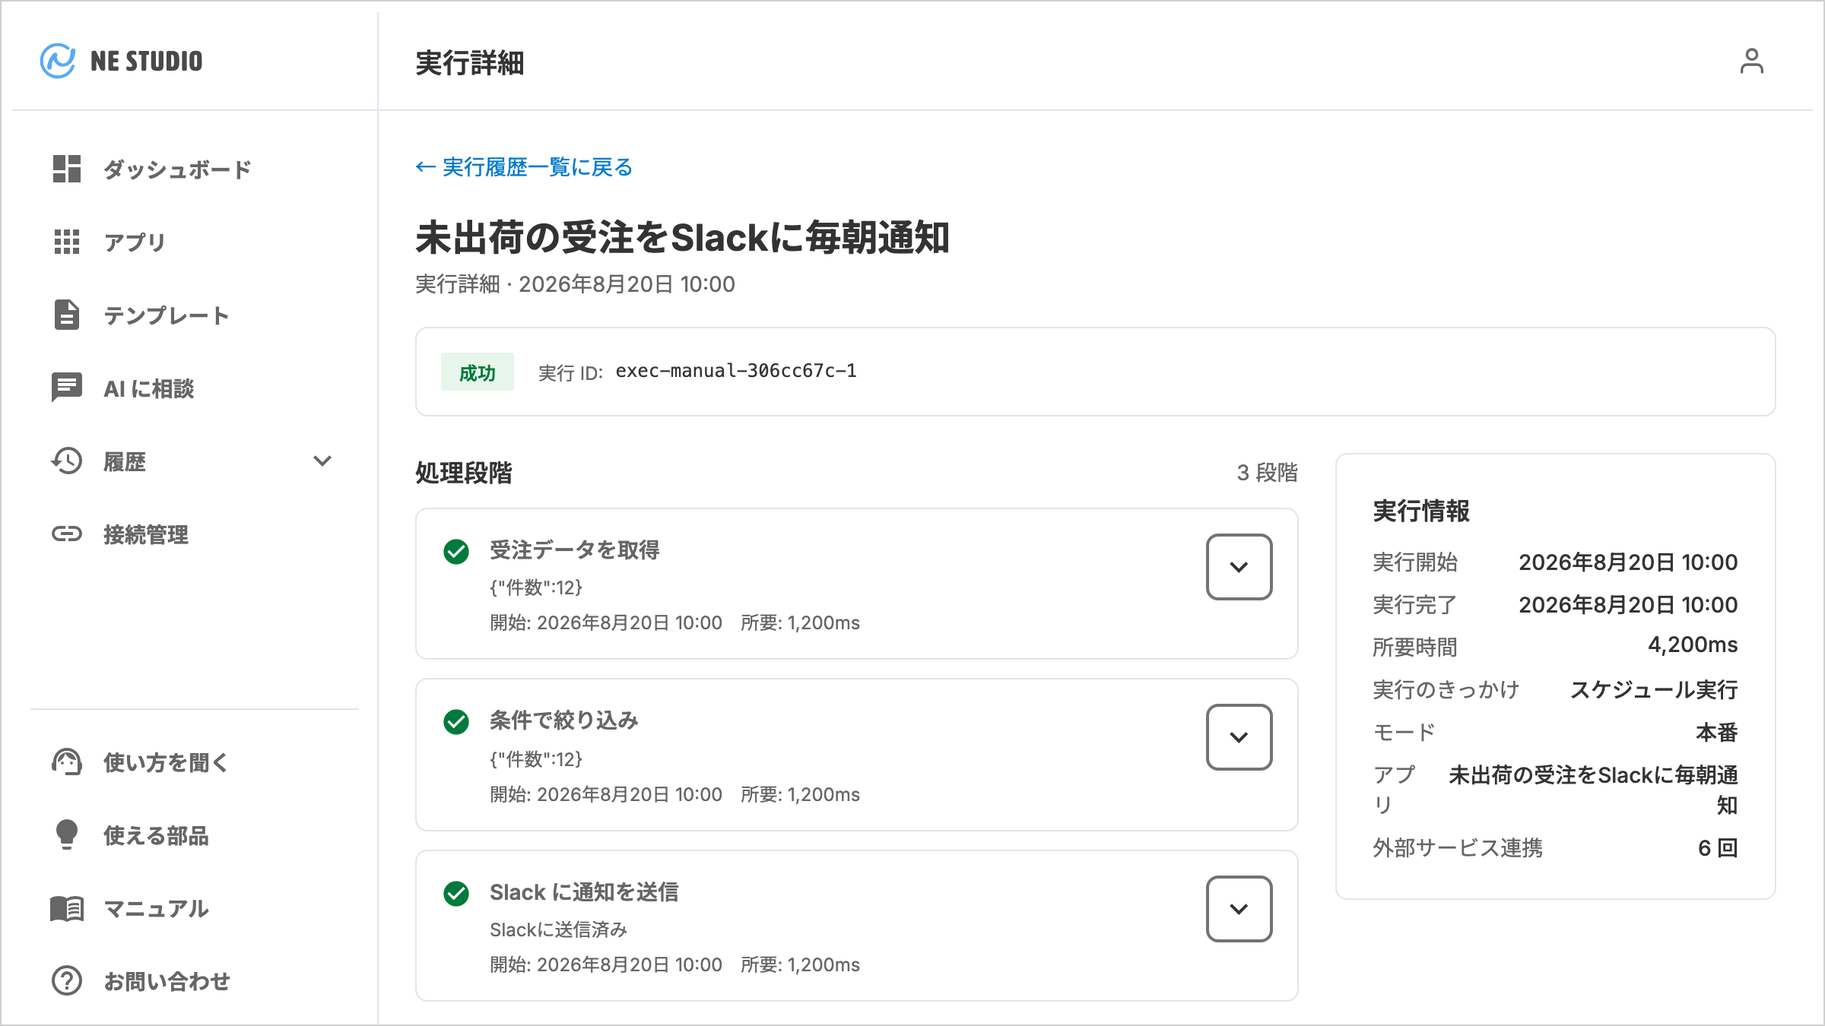Viewport: 1825px width, 1026px height.
Task: Open the user account icon
Action: [x=1751, y=61]
